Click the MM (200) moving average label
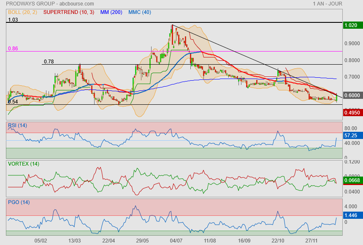 [x=111, y=12]
